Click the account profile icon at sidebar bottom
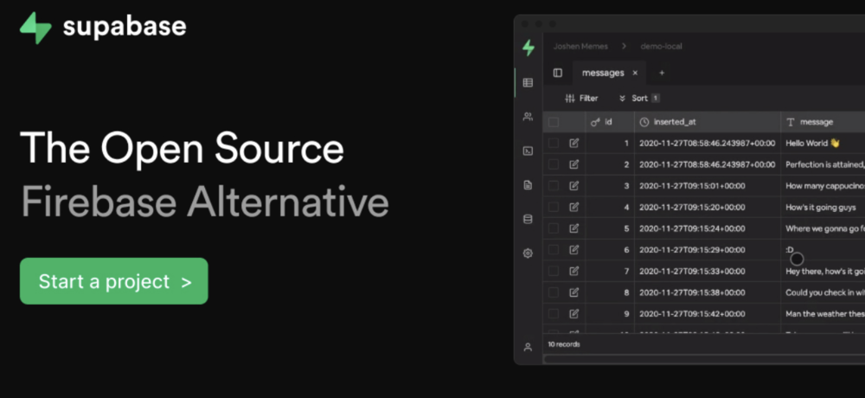This screenshot has width=865, height=398. tap(528, 347)
